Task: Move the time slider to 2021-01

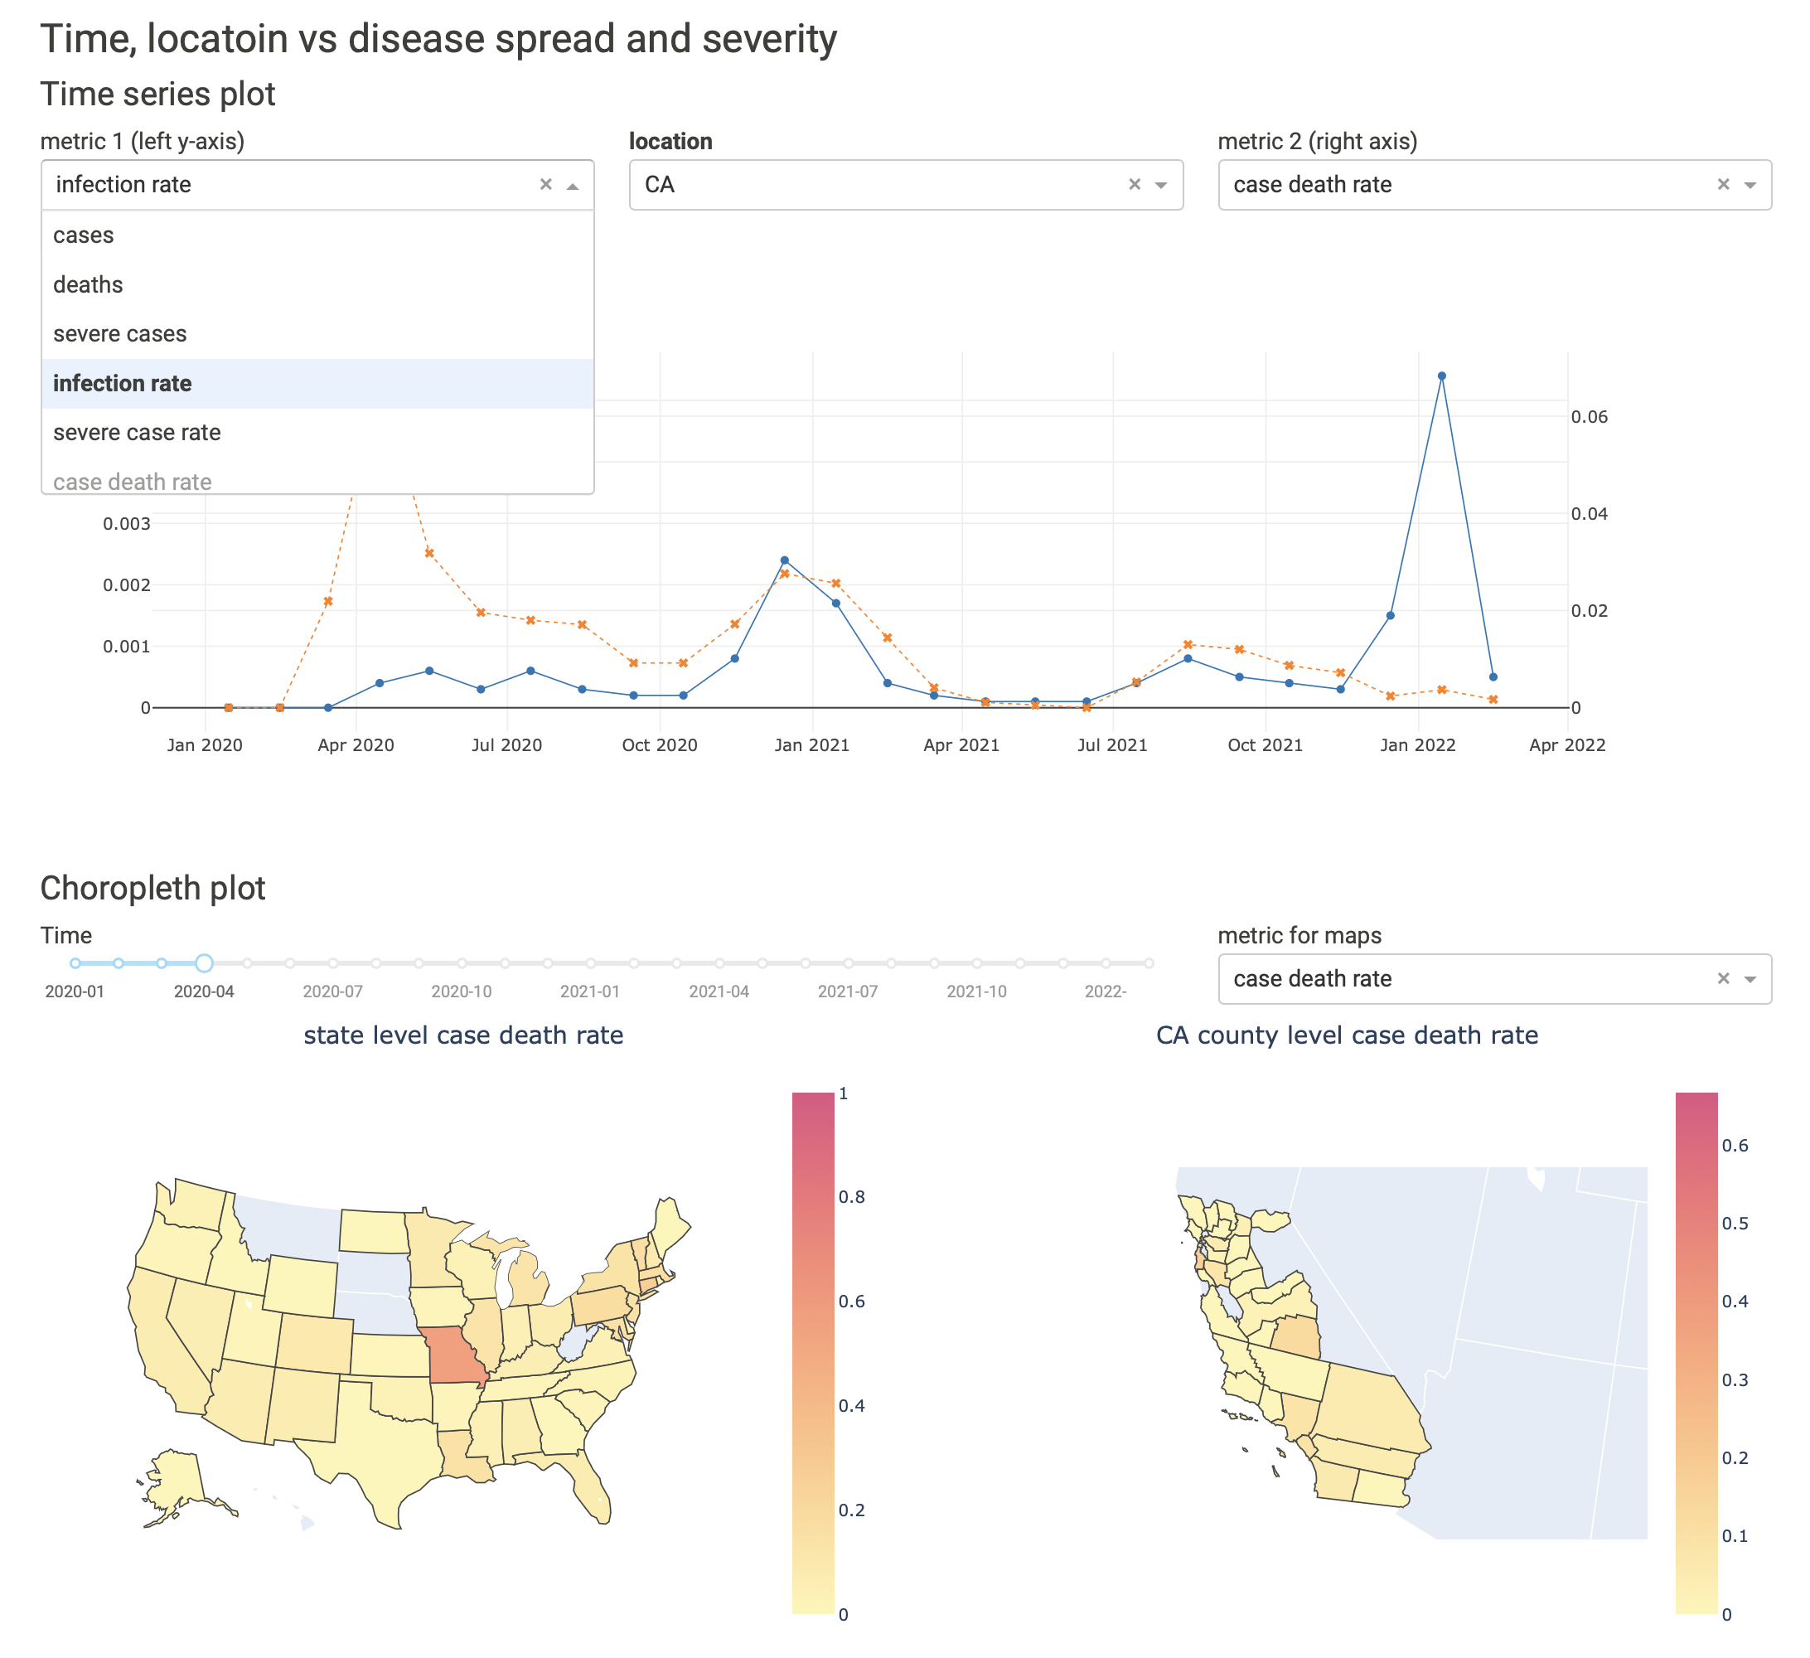Action: coord(593,964)
